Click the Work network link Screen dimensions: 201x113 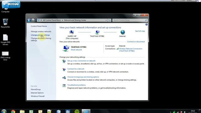76,50
